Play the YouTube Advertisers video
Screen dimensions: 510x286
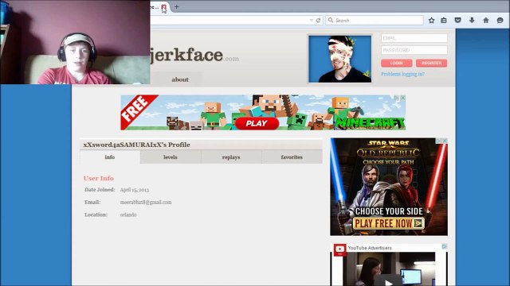(x=389, y=281)
